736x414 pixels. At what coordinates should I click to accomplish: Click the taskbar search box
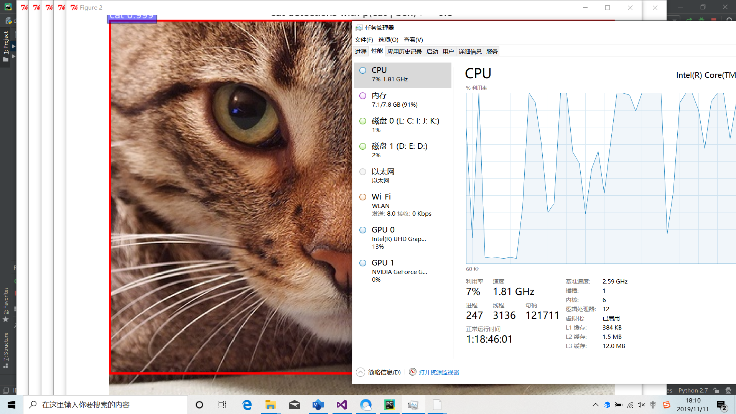click(105, 405)
